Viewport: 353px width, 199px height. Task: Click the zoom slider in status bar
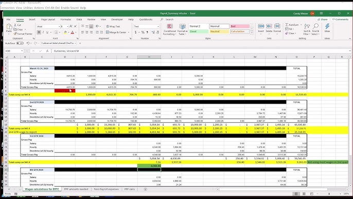[x=329, y=194]
